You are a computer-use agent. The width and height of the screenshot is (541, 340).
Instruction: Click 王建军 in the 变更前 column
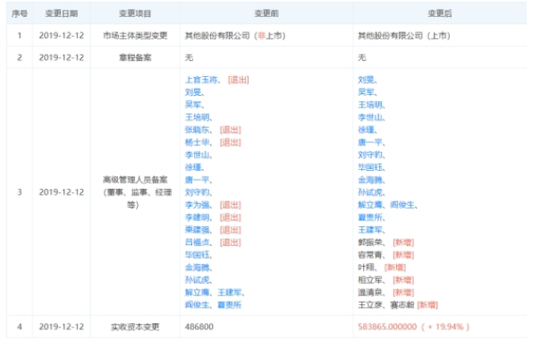point(230,293)
